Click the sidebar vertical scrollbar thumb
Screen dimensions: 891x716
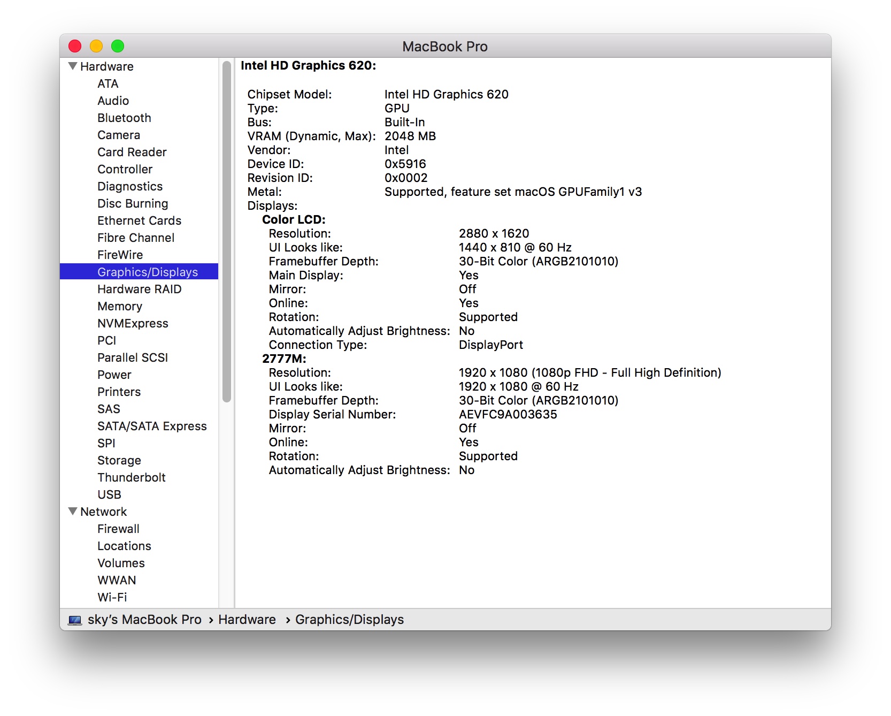(x=227, y=231)
